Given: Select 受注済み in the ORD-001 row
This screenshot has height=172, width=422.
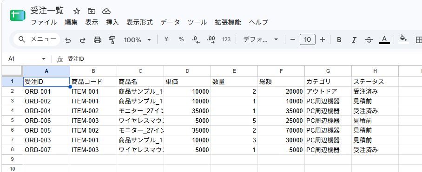Looking at the screenshot, I should coord(375,91).
